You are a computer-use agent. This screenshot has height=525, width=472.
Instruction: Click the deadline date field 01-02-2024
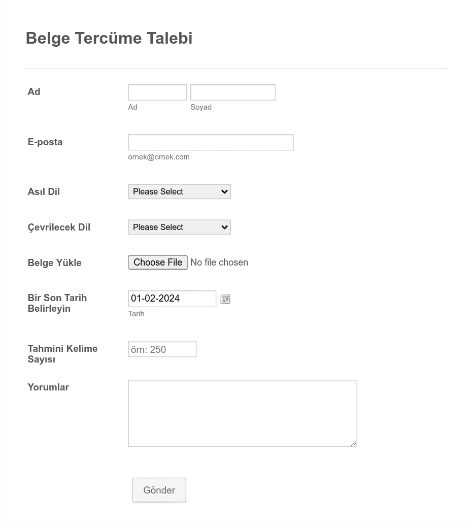pos(172,299)
